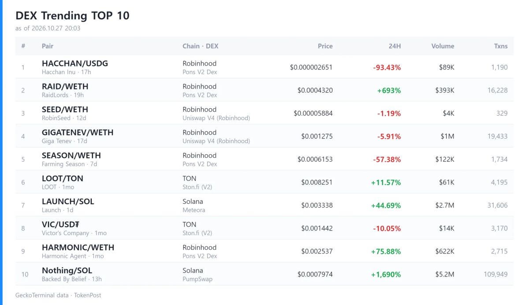Click the 'RaidLords · 19h' subtitle
The image size is (529, 305).
63,95
